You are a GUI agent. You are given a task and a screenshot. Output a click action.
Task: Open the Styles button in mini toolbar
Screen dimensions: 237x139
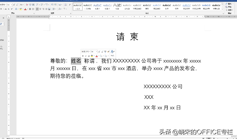tap(113, 53)
